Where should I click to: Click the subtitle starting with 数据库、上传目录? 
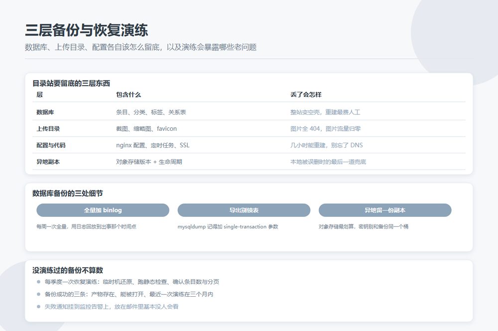pos(141,47)
